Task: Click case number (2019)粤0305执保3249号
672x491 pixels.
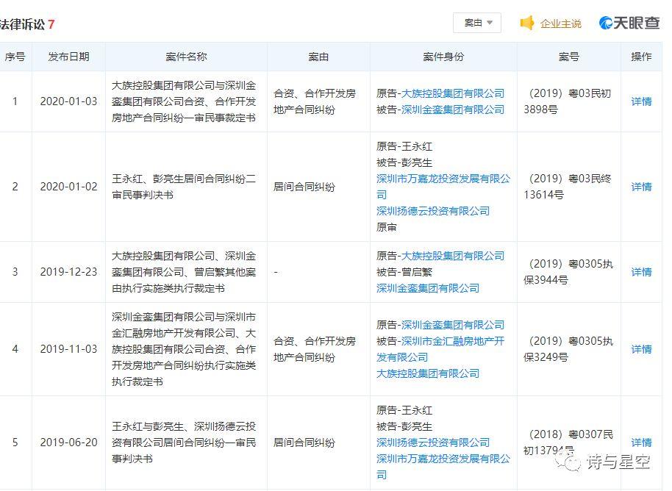Action: point(568,349)
